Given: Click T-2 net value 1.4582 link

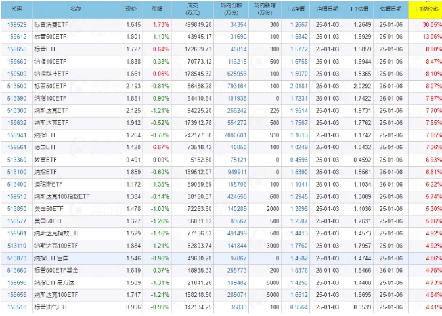Looking at the screenshot, I should (299, 258).
